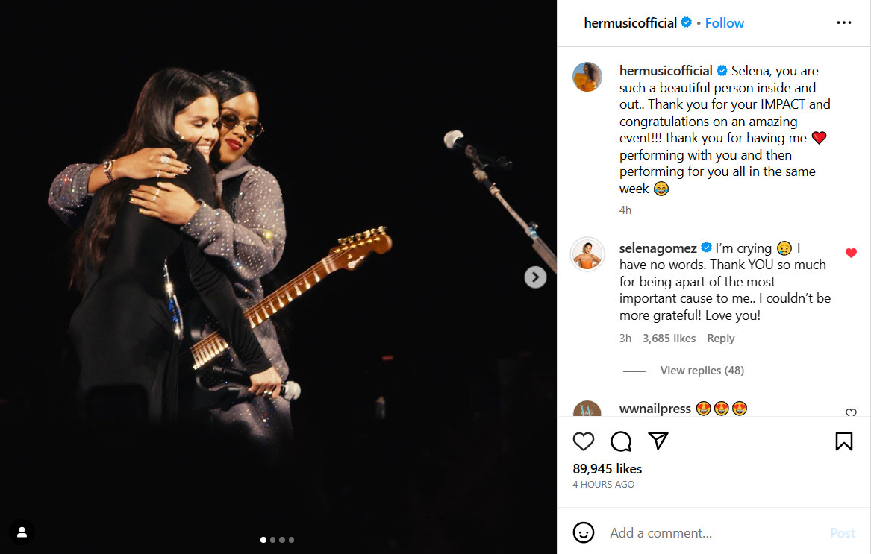View the 3,685 likes on comment

coord(669,339)
